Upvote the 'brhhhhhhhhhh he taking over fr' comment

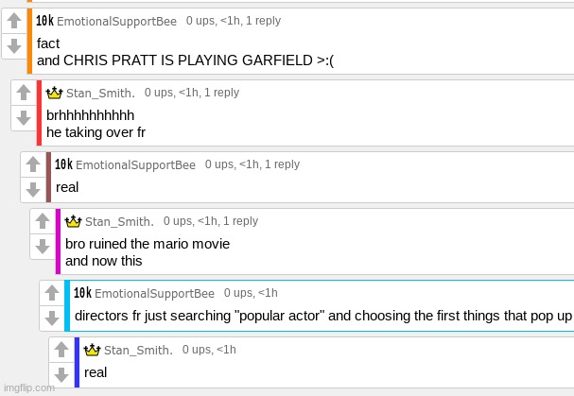tap(24, 94)
